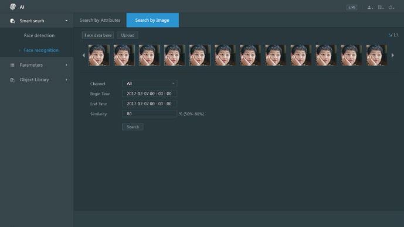Open the Search by Attributes tab
Viewport: 404px width, 227px height.
(x=100, y=20)
